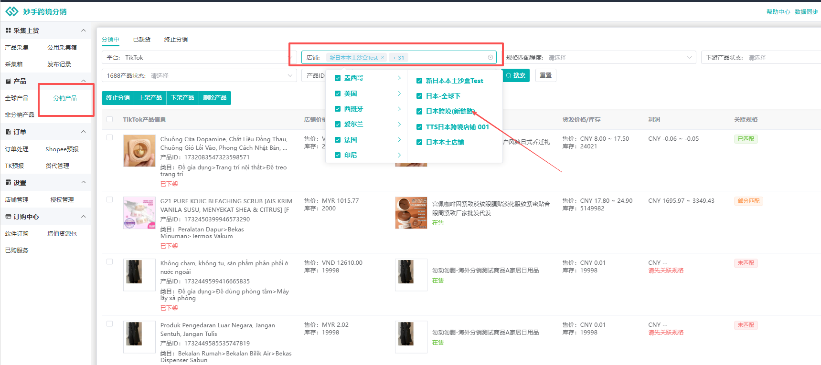Image resolution: width=821 pixels, height=365 pixels.
Task: Collapse the 订购中心 sidebar section
Action: (x=84, y=216)
